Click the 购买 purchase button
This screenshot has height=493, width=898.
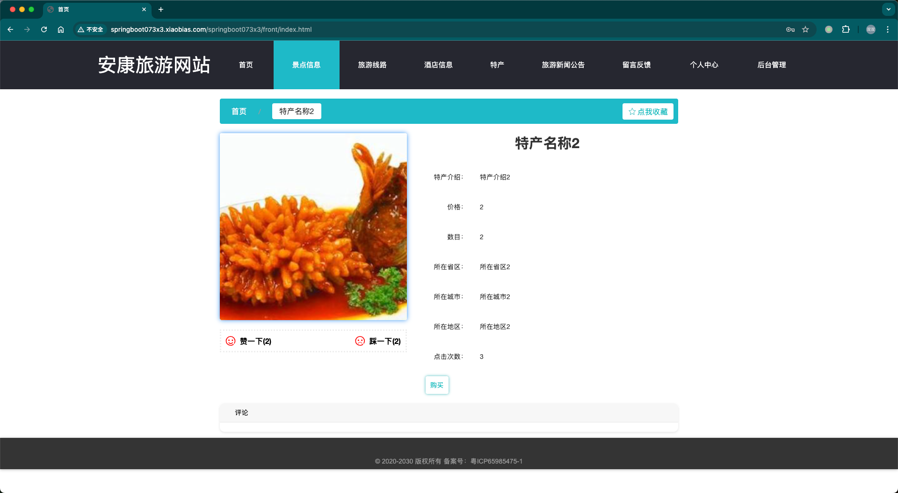tap(437, 385)
